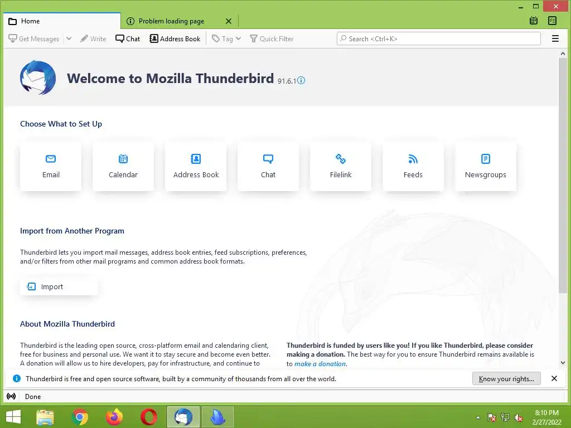This screenshot has height=428, width=571.
Task: Open the Email setup card
Action: tap(51, 167)
